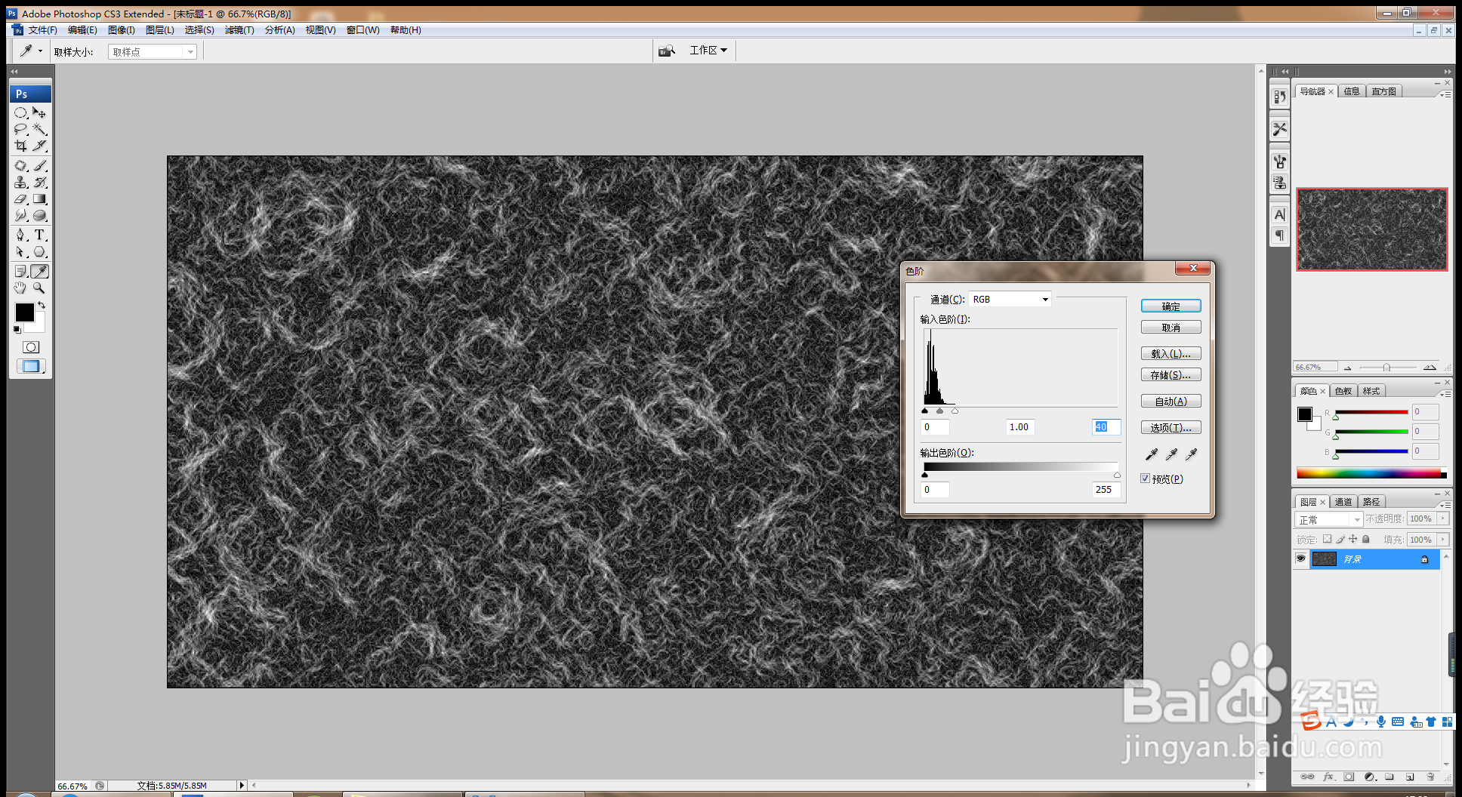Select the Zoom tool
The height and width of the screenshot is (797, 1462).
tap(40, 288)
